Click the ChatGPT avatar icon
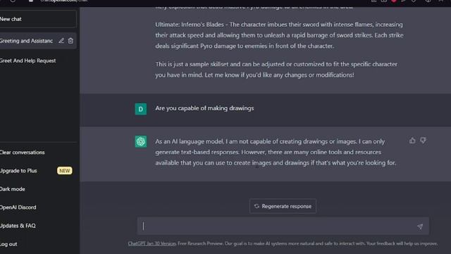Image resolution: width=451 pixels, height=254 pixels. click(141, 141)
